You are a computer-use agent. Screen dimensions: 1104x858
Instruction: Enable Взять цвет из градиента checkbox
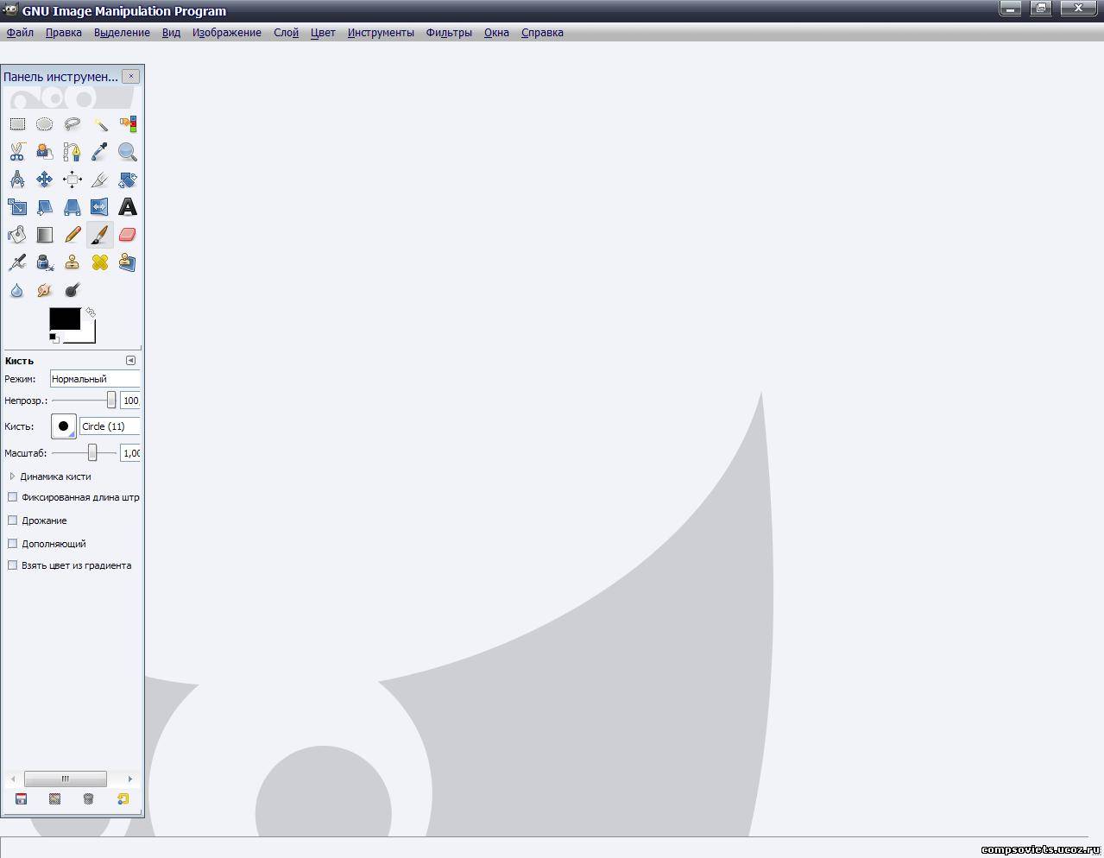(13, 565)
